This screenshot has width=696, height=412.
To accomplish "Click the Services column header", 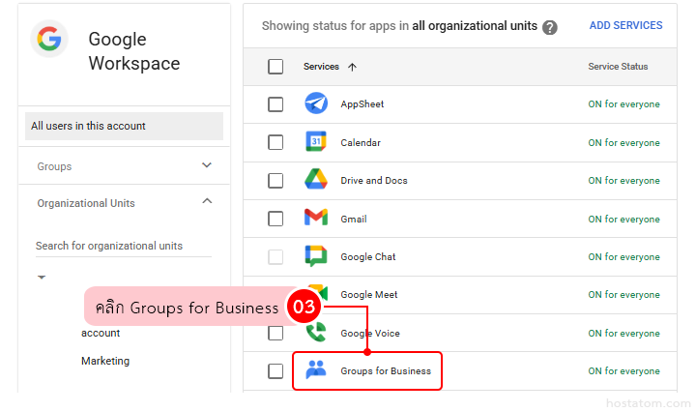I will pos(321,67).
